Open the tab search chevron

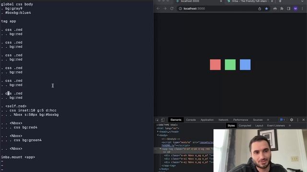click(x=302, y=1)
